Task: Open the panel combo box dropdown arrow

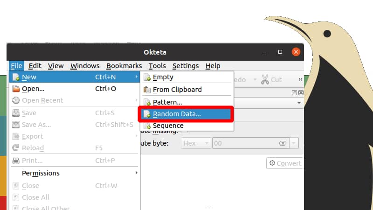Action: (299, 103)
